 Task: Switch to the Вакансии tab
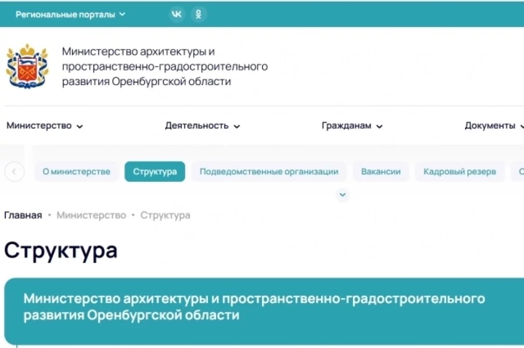pos(380,172)
